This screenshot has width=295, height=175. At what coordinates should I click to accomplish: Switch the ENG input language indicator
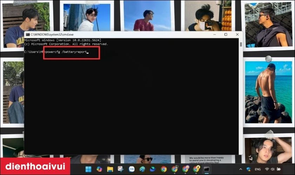click(x=258, y=169)
